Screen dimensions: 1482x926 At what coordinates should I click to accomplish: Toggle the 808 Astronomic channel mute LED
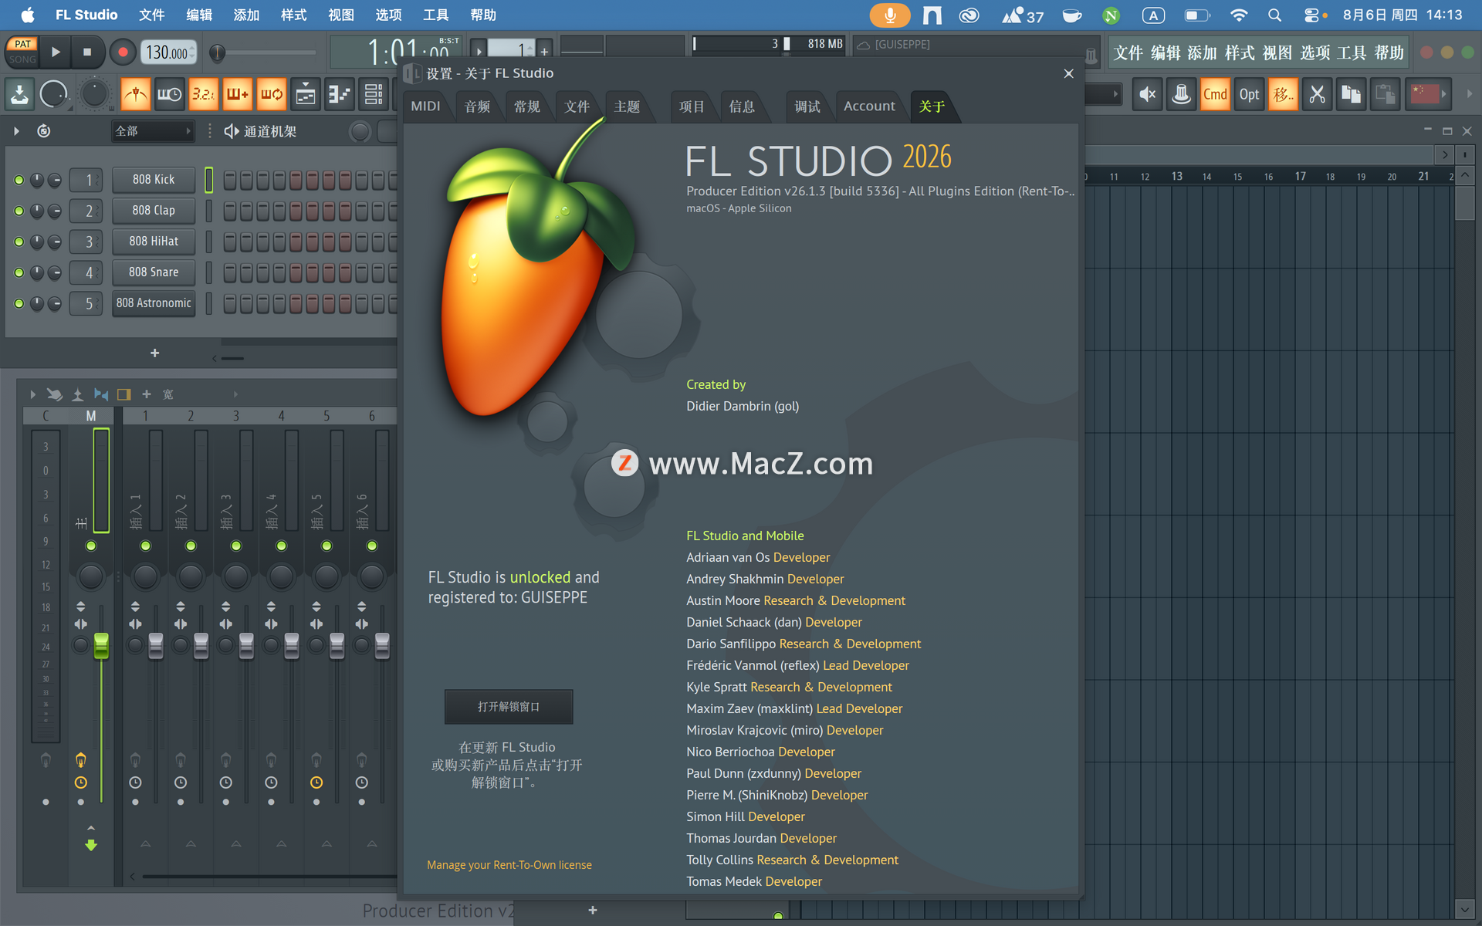(x=19, y=303)
